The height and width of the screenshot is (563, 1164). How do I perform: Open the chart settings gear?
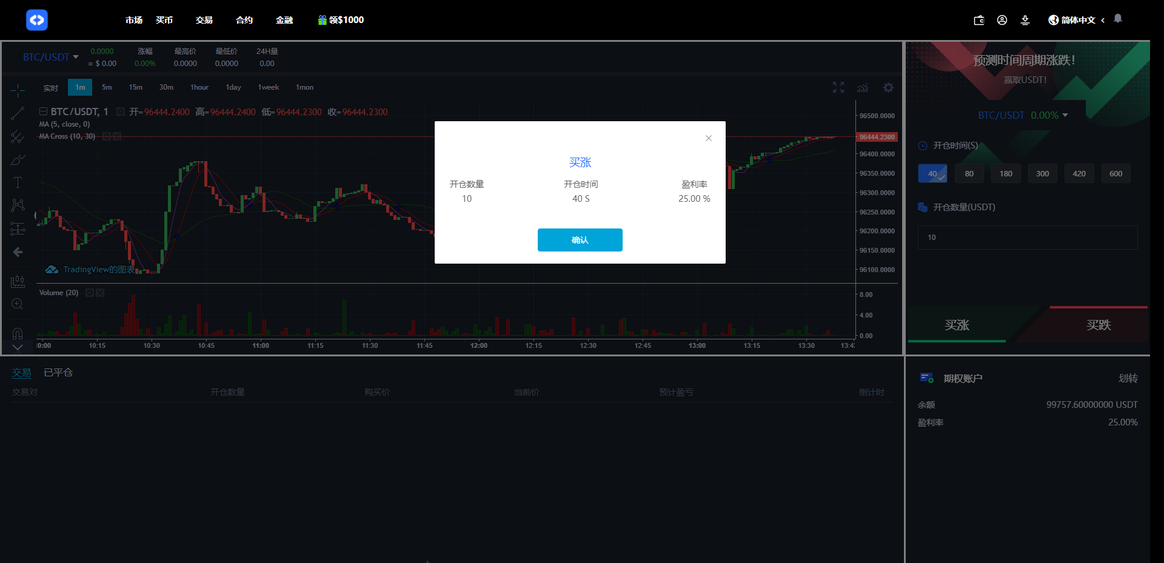pos(888,88)
